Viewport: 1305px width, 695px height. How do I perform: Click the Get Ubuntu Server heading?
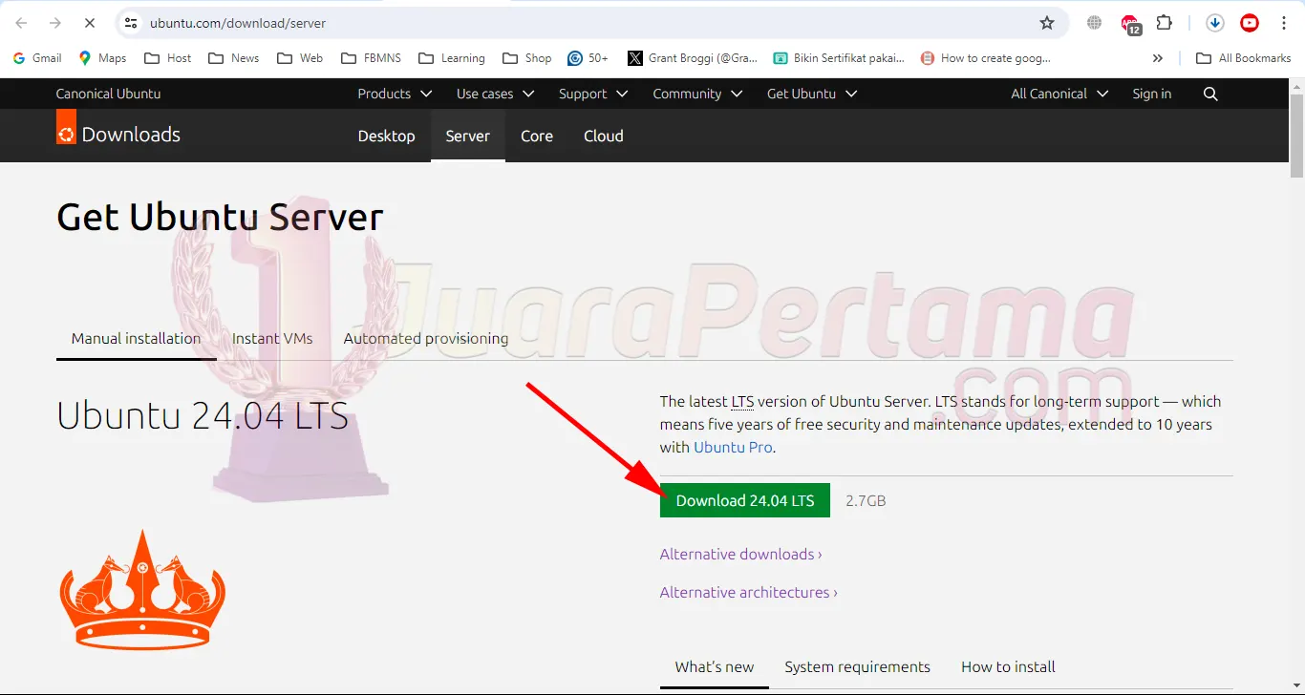pos(220,217)
